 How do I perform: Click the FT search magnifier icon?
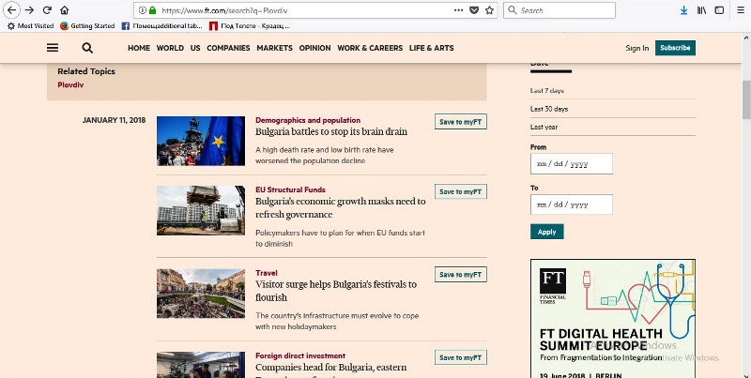point(87,48)
